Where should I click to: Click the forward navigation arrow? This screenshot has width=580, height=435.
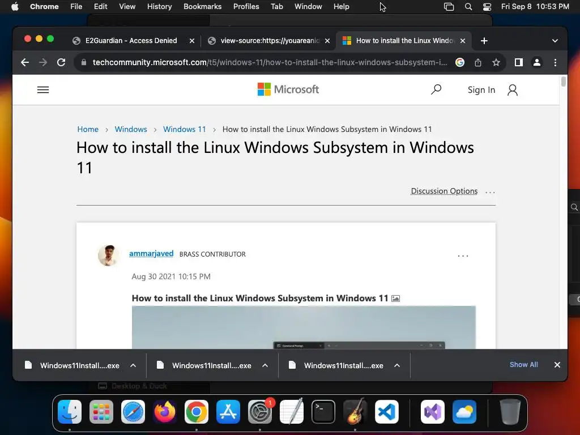click(x=43, y=62)
